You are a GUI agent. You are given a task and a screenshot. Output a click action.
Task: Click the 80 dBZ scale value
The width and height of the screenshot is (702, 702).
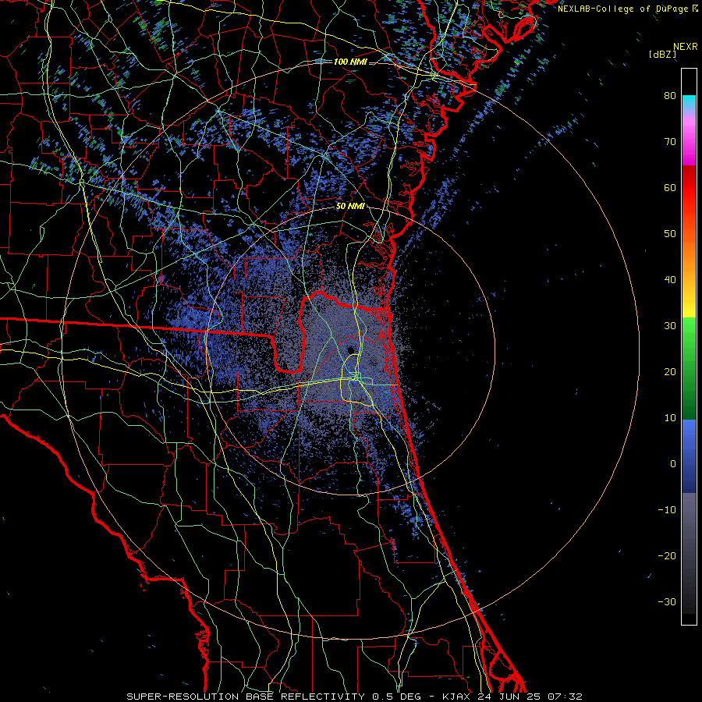pyautogui.click(x=670, y=96)
